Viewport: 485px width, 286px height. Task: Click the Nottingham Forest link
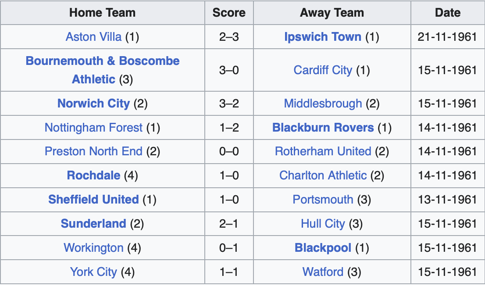tap(93, 128)
